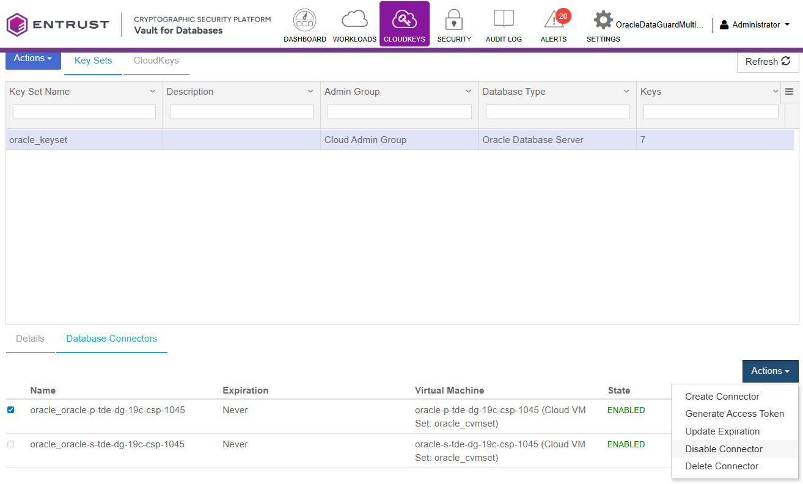Focus the Keys filter field

[x=711, y=112]
